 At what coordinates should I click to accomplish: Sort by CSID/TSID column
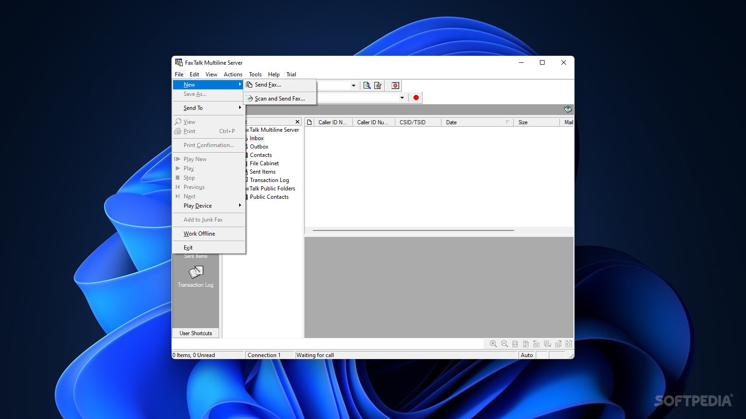pyautogui.click(x=418, y=122)
